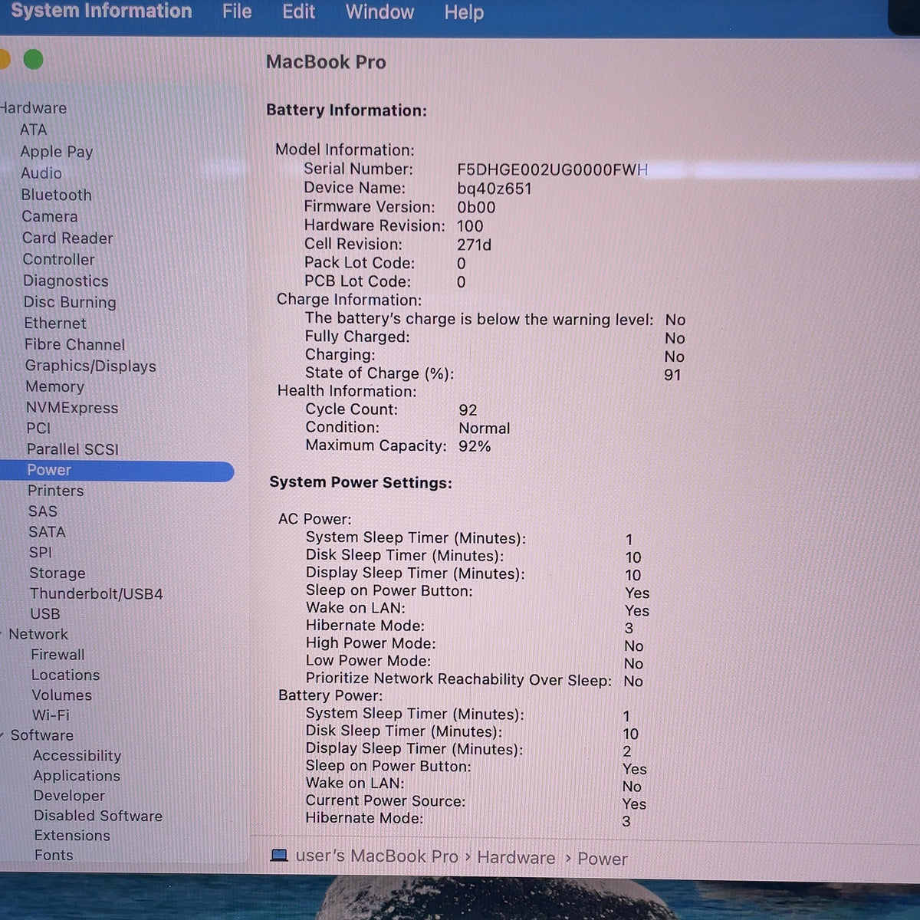Select the highlighted Power item
This screenshot has height=920, width=920.
pos(117,470)
